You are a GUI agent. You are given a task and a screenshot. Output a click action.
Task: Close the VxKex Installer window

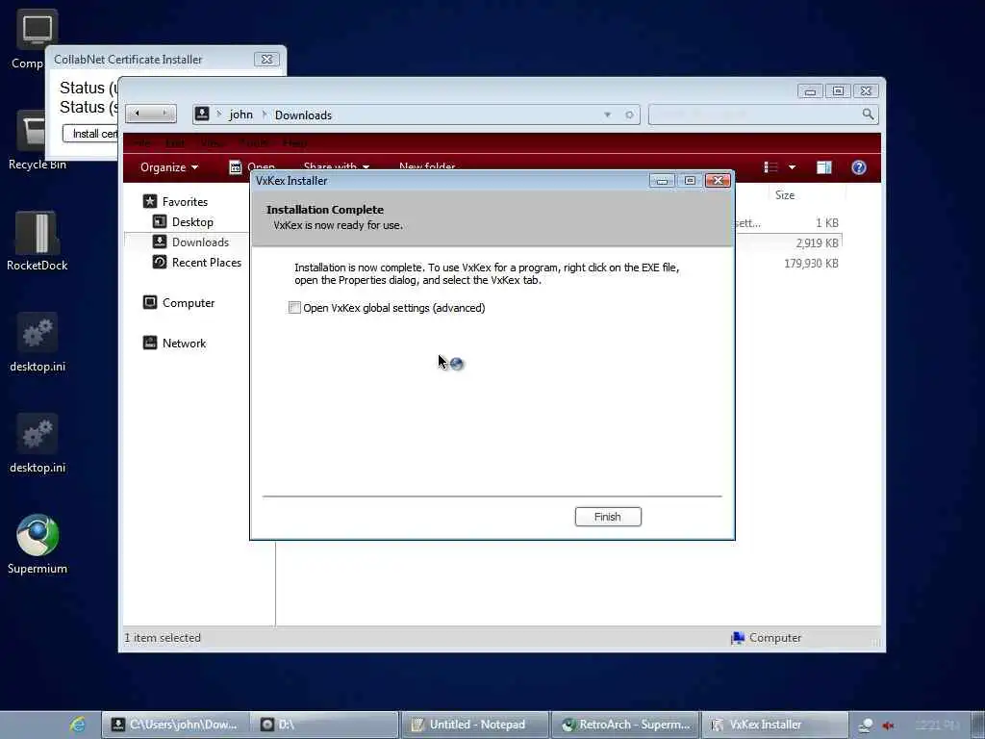[718, 181]
